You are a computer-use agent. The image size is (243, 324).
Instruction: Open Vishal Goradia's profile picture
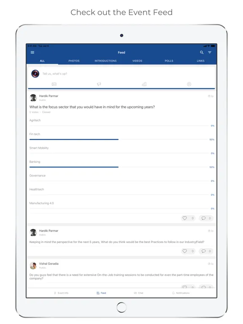33,265
